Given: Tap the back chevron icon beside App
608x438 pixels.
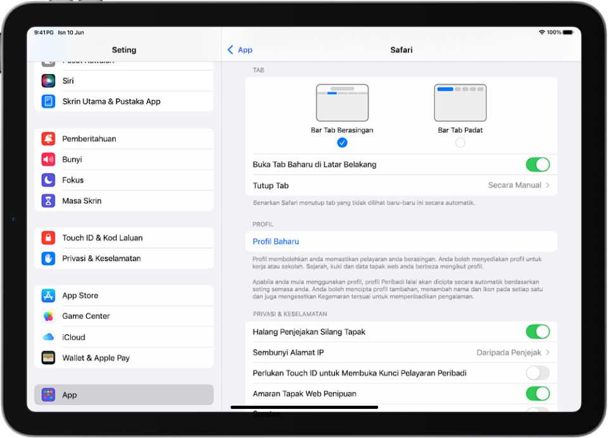Looking at the screenshot, I should (x=230, y=49).
